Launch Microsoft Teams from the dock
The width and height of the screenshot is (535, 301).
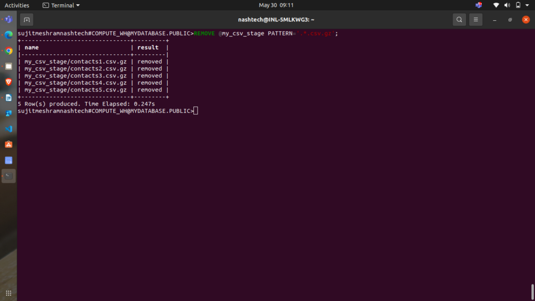8,19
